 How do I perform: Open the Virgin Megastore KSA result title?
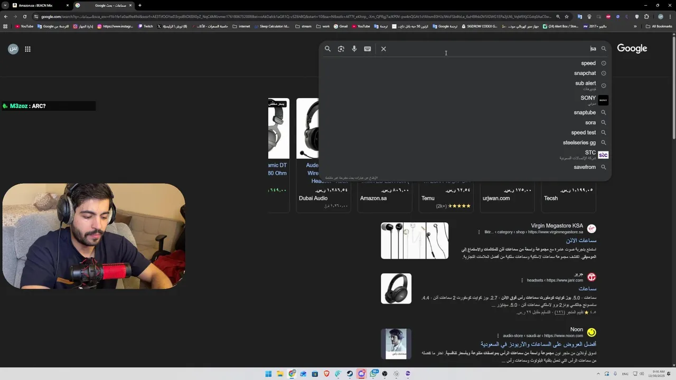point(581,241)
